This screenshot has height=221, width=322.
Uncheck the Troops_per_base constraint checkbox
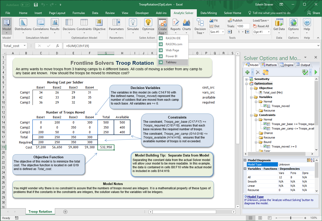[265, 124]
